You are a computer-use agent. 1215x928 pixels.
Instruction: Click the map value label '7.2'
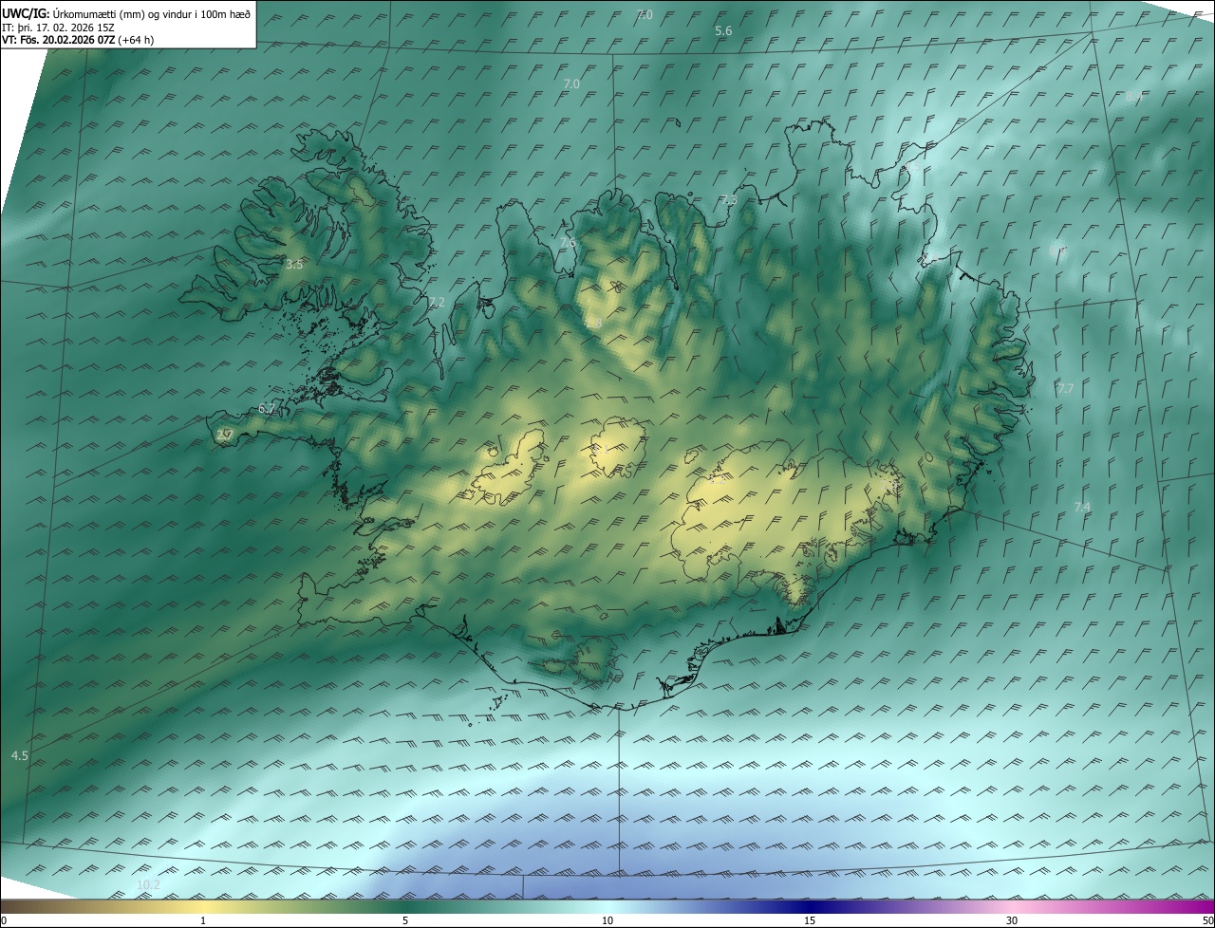coord(436,302)
